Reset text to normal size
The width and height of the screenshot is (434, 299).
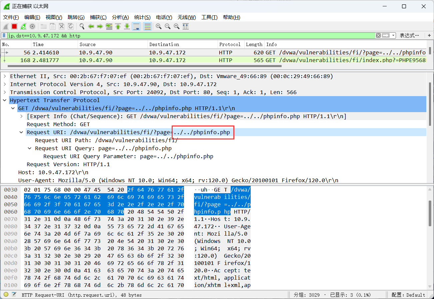click(x=177, y=26)
